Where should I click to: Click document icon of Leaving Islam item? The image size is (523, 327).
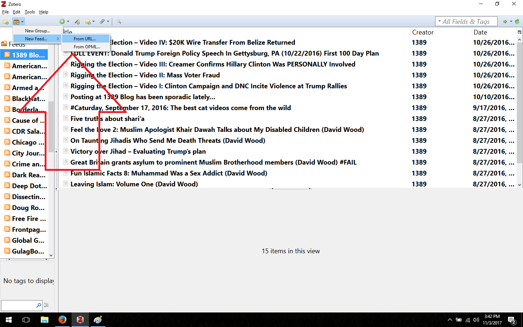click(x=66, y=184)
